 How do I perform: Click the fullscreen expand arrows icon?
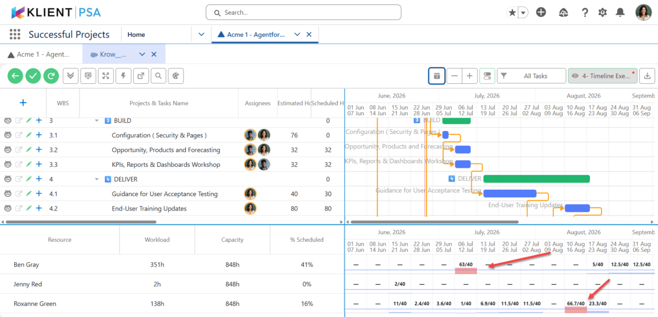click(x=106, y=76)
